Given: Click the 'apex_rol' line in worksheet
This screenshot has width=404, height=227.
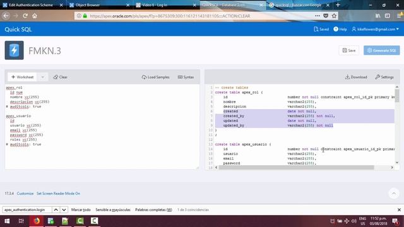Looking at the screenshot, I should 14,88.
